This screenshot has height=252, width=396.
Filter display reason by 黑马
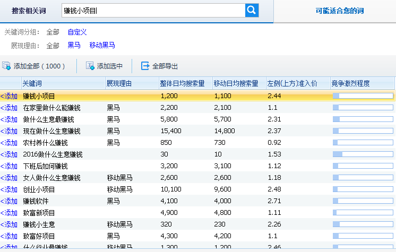click(x=74, y=46)
